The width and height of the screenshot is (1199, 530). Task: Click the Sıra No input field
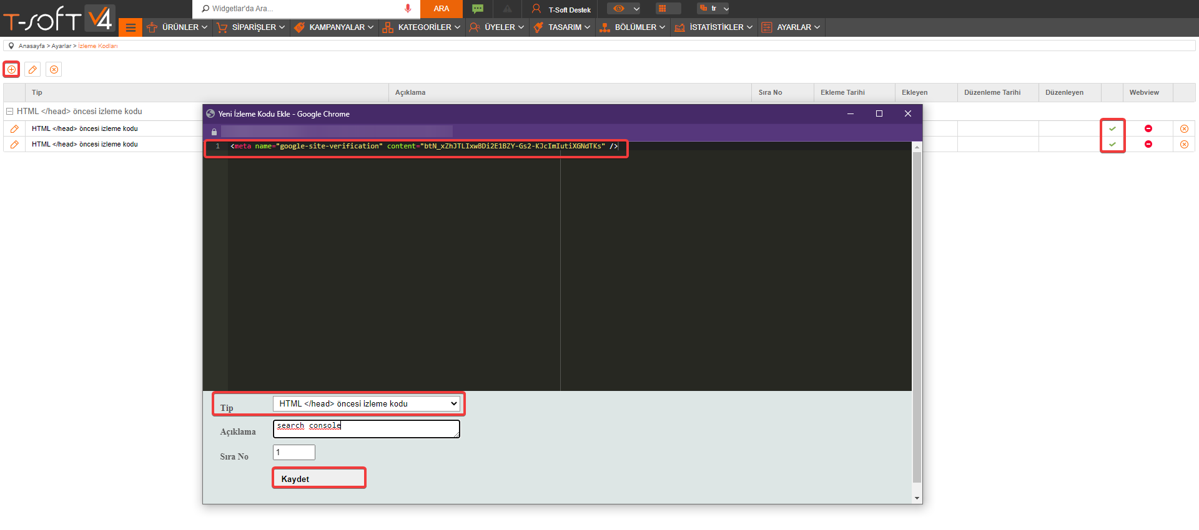pos(294,452)
